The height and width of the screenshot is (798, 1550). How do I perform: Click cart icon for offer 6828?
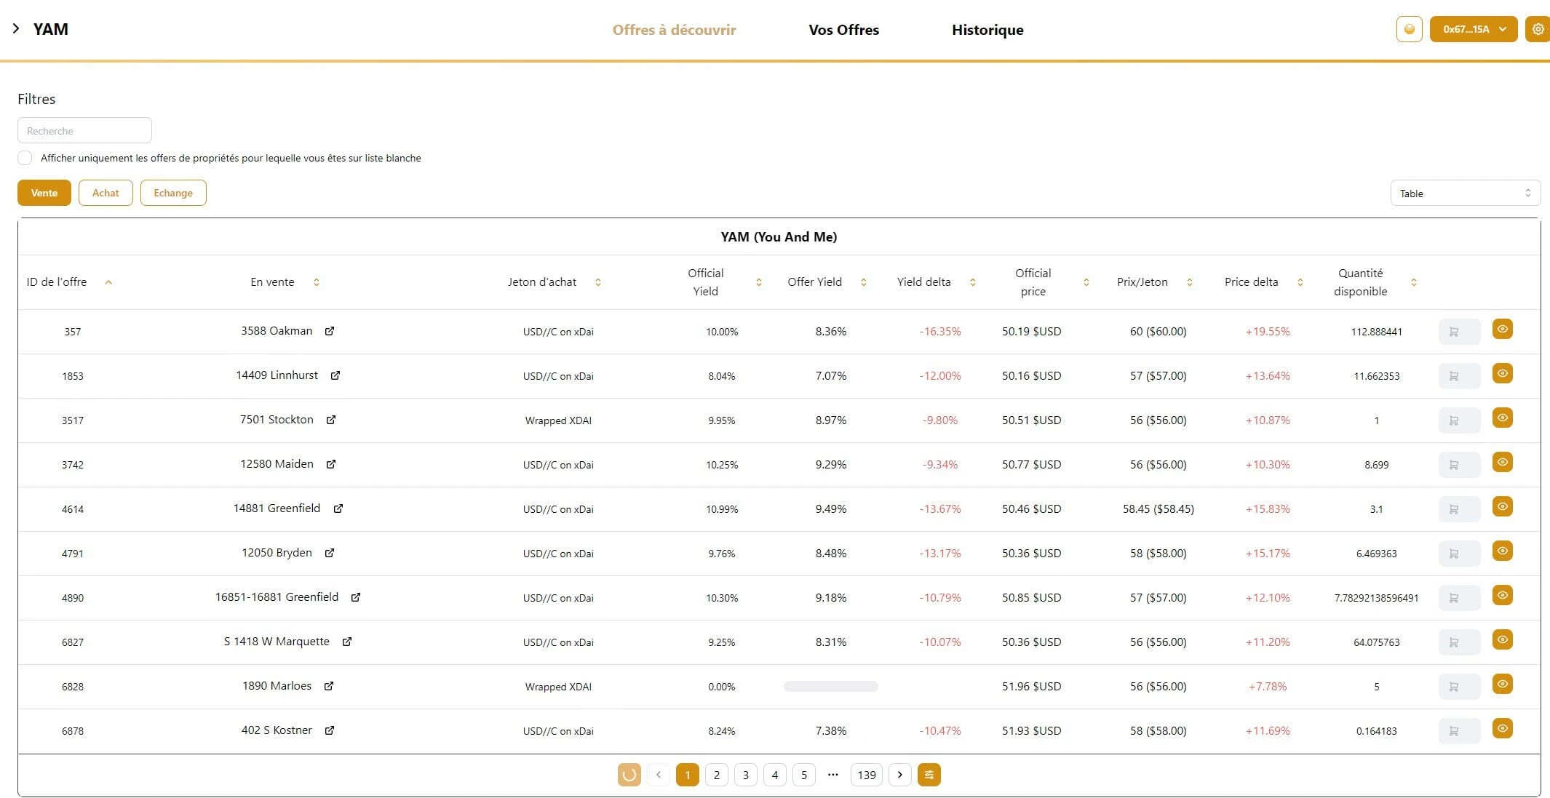point(1459,687)
